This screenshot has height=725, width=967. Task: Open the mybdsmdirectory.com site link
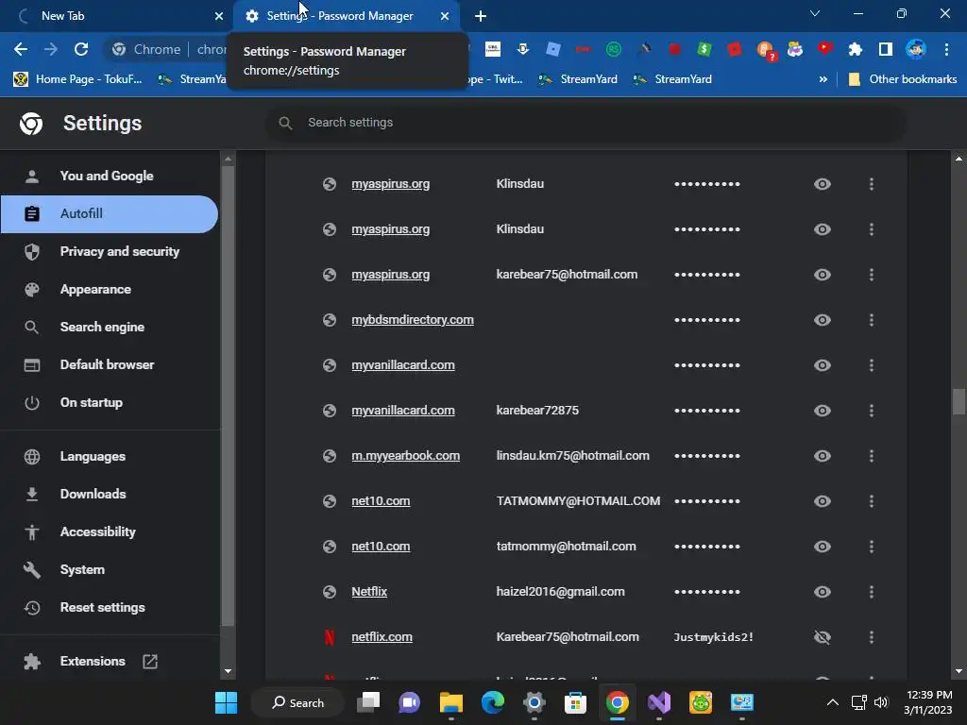coord(413,320)
